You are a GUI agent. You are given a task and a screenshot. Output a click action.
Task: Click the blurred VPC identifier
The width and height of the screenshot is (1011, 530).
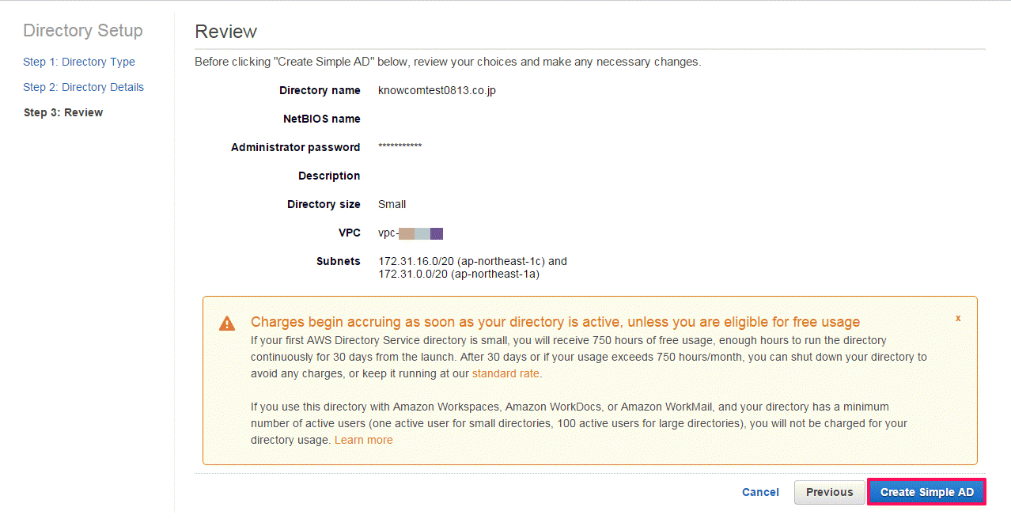click(x=411, y=233)
